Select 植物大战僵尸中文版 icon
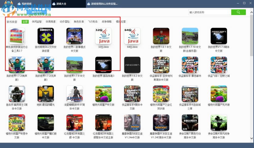 [x=103, y=94]
